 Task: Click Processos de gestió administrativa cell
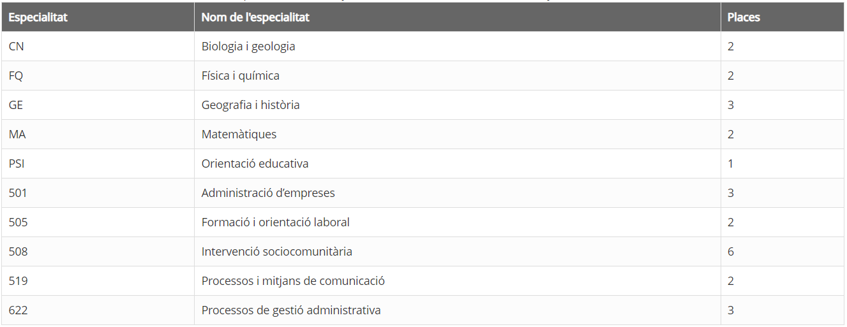(458, 310)
